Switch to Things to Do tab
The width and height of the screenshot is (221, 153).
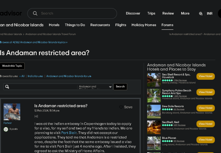click(x=75, y=25)
